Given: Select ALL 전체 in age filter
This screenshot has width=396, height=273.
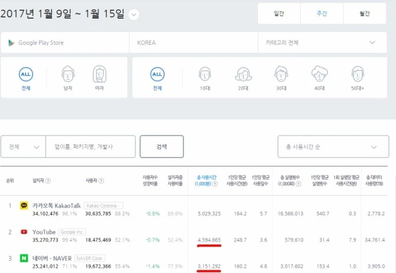Looking at the screenshot, I should [x=157, y=78].
